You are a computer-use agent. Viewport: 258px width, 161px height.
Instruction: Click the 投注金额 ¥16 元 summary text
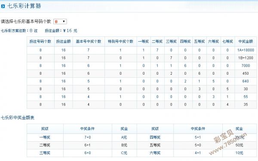tap(61, 30)
